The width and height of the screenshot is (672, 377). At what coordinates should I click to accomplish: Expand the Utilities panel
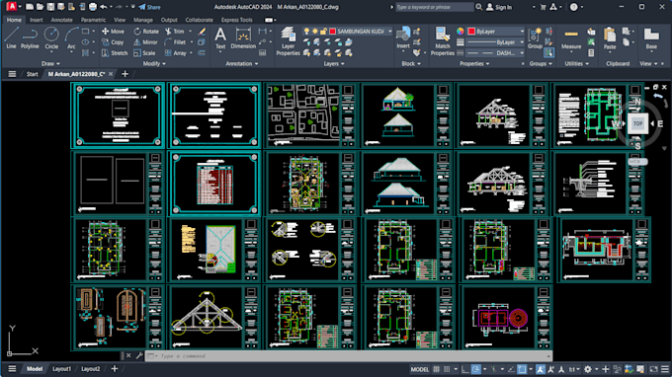coord(577,63)
